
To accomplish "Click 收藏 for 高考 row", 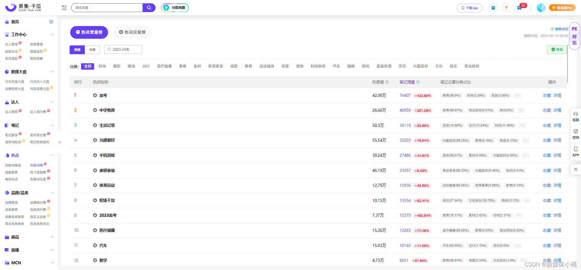I will point(547,95).
